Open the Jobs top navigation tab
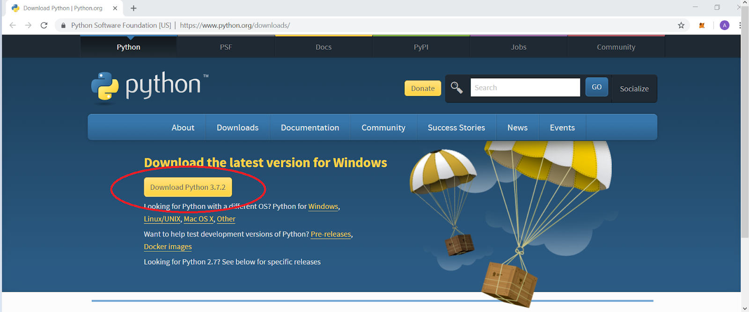Viewport: 749px width, 312px height. click(519, 47)
